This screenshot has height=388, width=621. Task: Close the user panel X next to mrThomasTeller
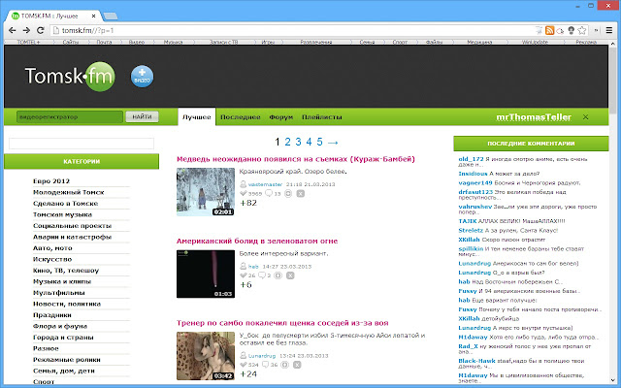point(585,117)
